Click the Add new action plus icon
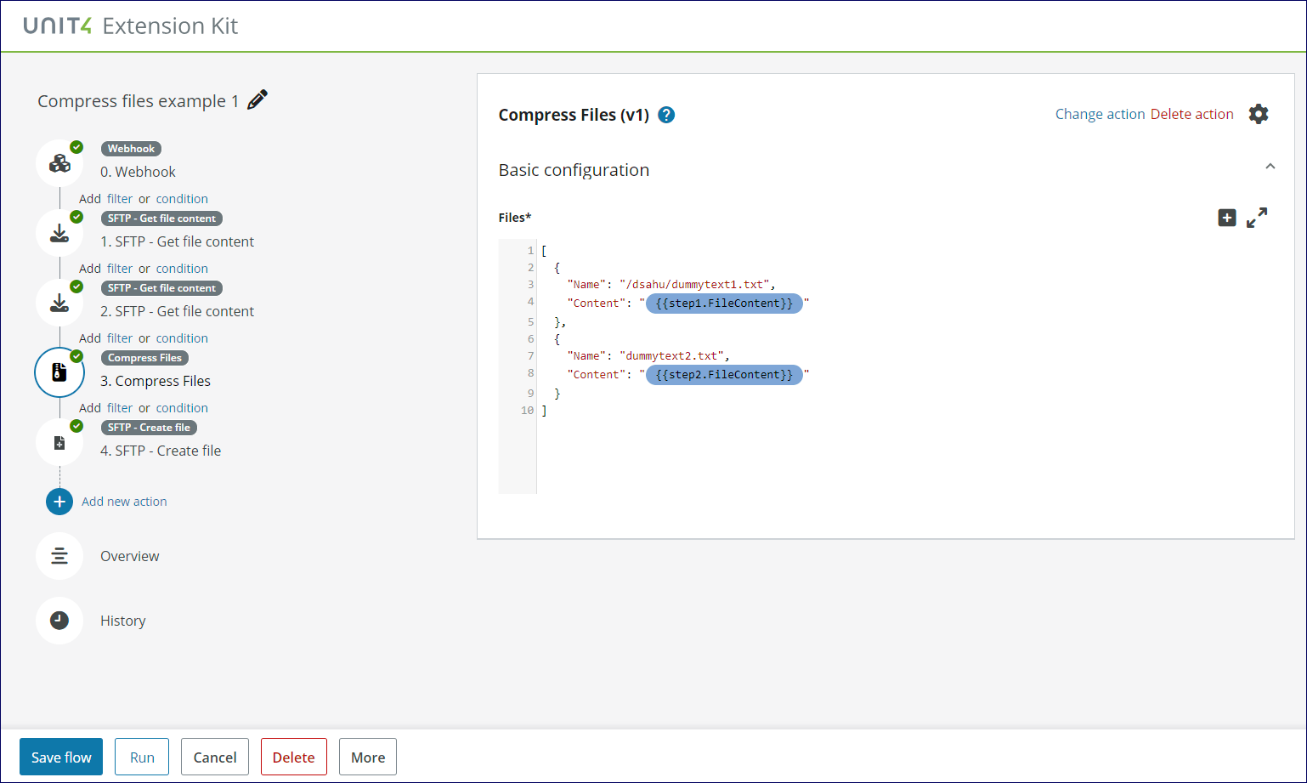This screenshot has height=783, width=1307. (59, 501)
